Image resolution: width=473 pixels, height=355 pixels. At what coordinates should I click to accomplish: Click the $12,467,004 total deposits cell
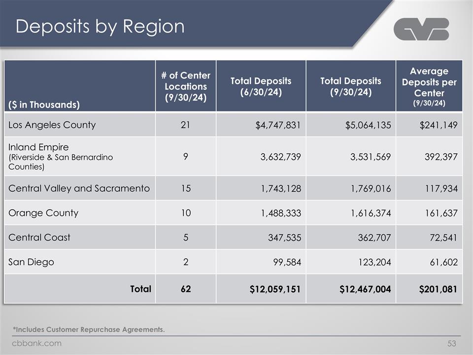(x=365, y=289)
